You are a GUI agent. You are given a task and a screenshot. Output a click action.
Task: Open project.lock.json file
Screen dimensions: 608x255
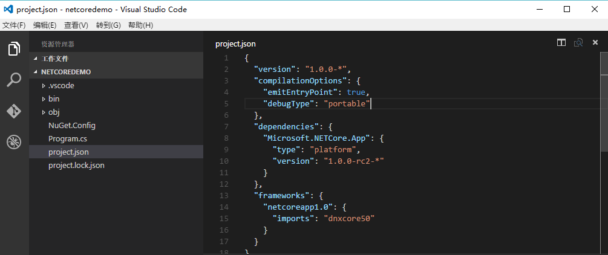click(x=116, y=166)
